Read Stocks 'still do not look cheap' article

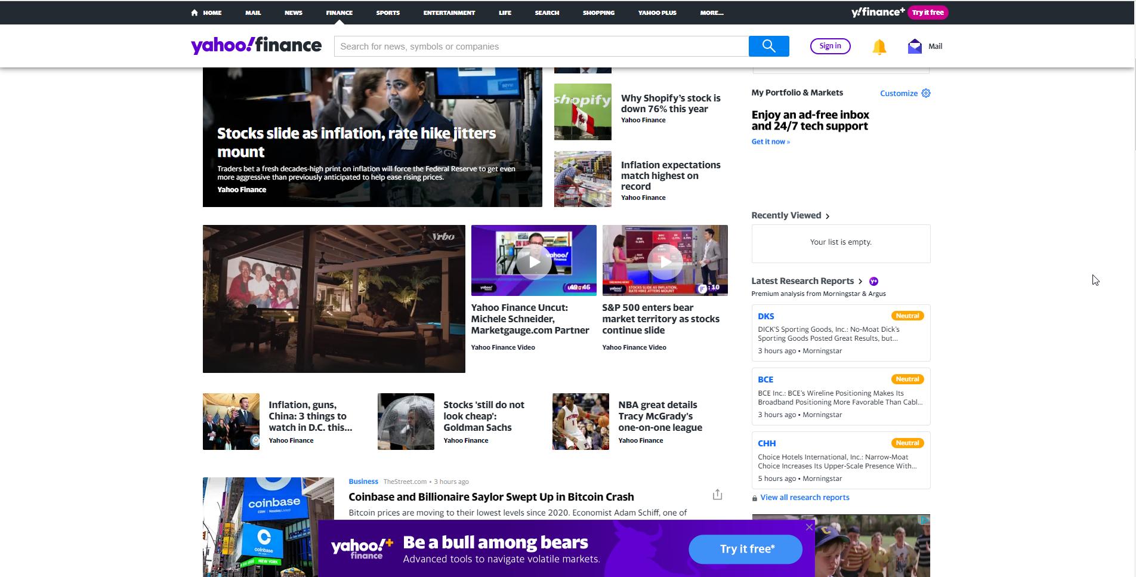coord(484,416)
